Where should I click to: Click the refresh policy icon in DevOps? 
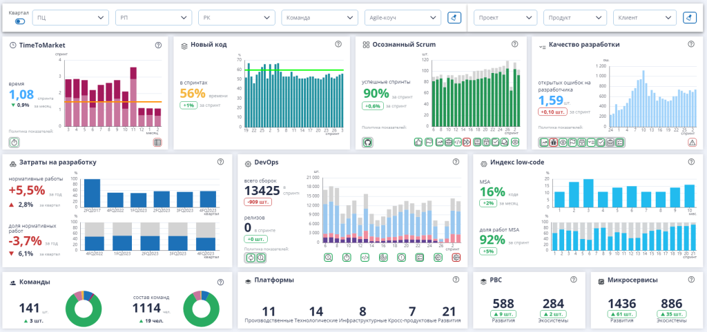tap(251, 258)
